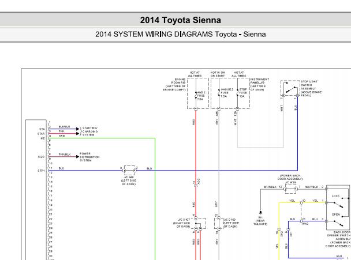Click the "2014 SYSTEM WIRING DIAGRAMS Toyota - Sienna" subtitle

click(181, 34)
